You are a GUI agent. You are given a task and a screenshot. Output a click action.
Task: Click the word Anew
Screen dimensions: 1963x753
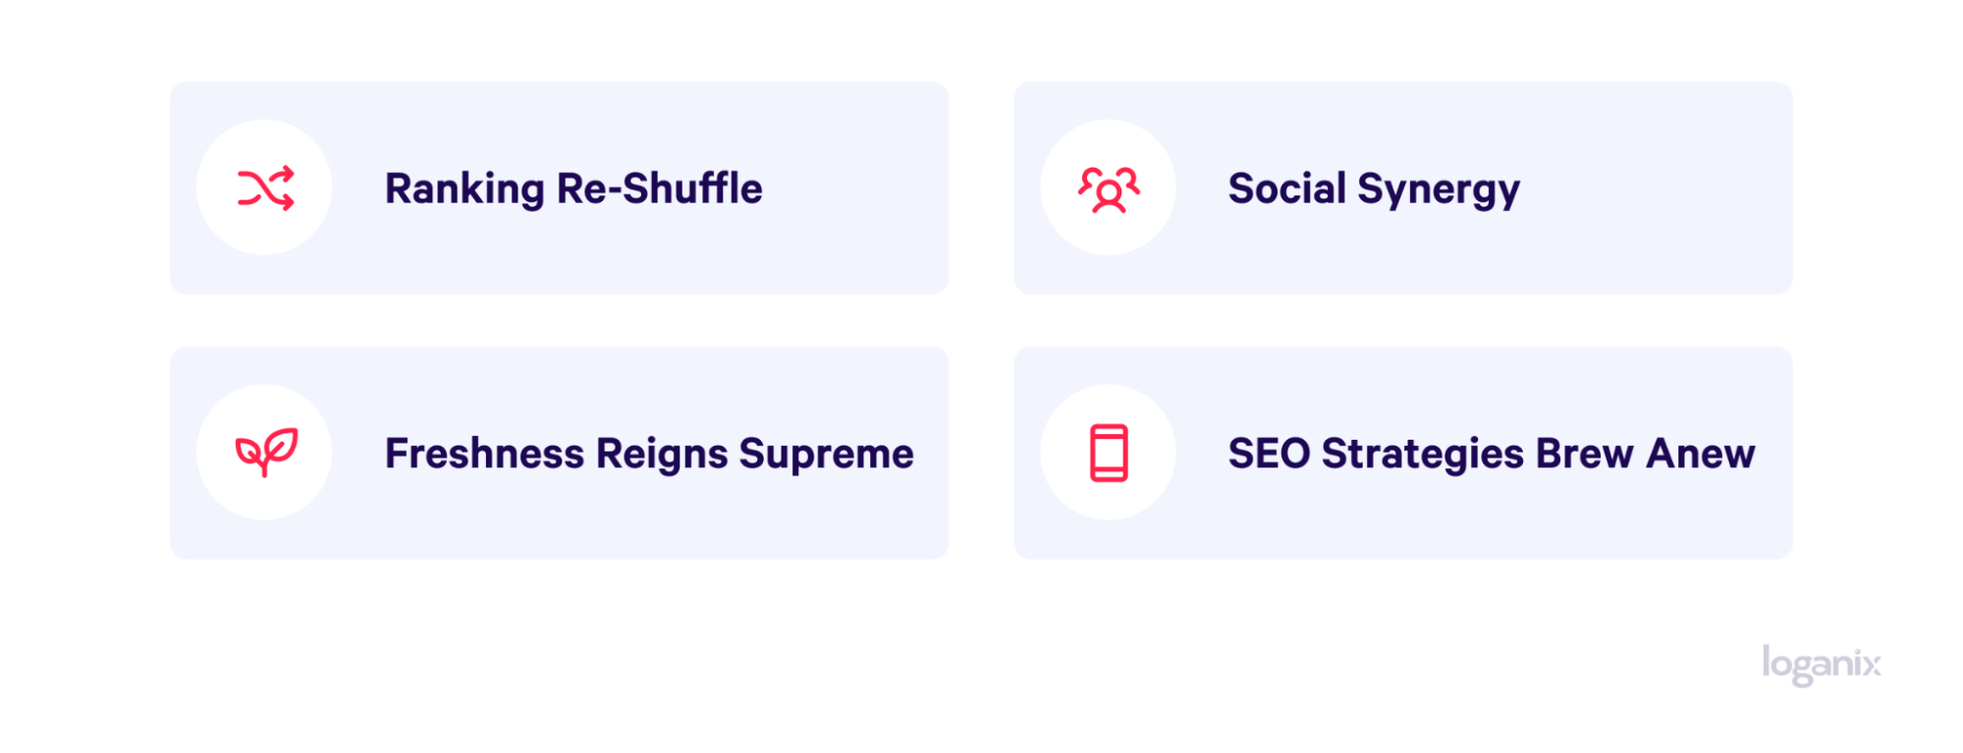pos(1701,454)
